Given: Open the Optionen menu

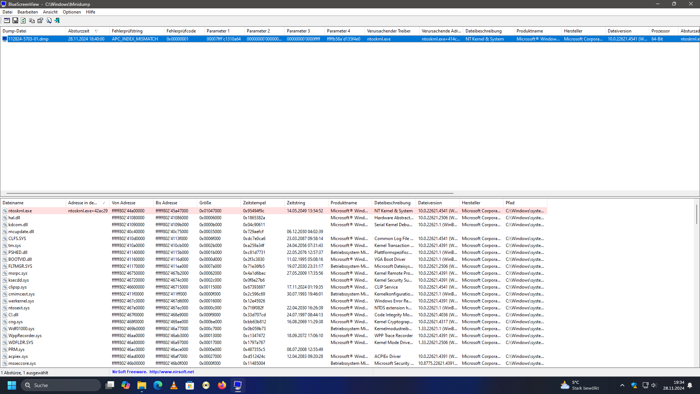Looking at the screenshot, I should 71,12.
